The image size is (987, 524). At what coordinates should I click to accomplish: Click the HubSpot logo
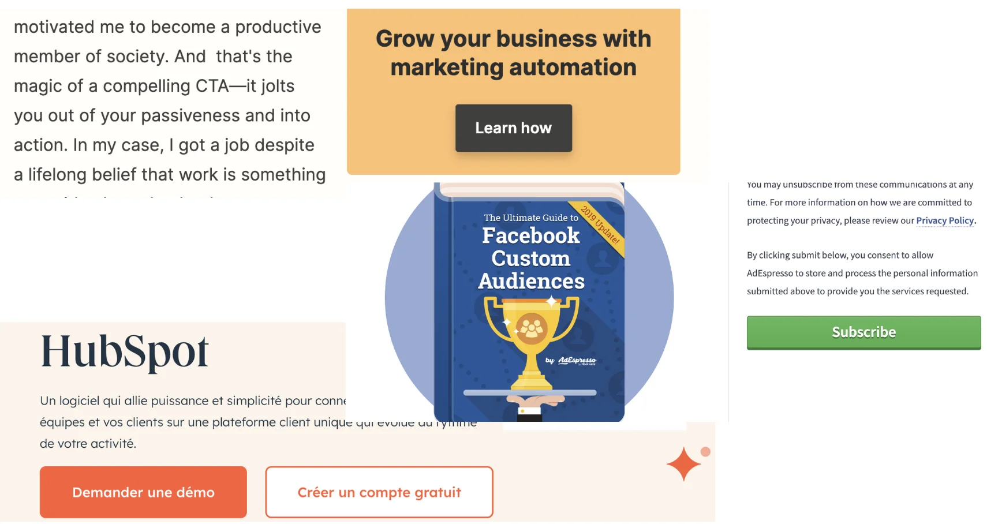(x=125, y=351)
